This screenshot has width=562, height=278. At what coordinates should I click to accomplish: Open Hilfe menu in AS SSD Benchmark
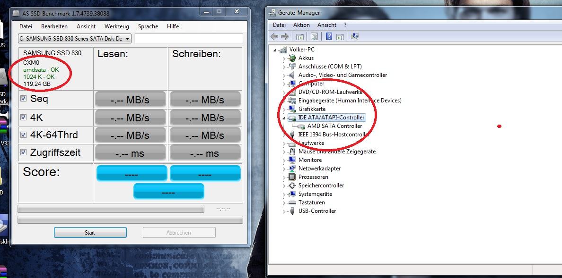173,26
